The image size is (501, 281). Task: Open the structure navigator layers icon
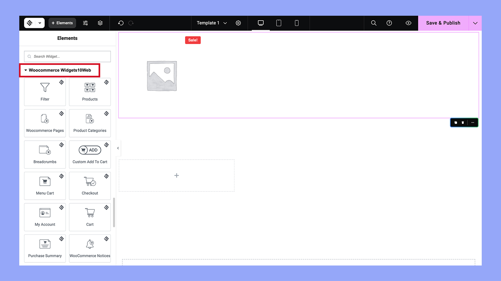click(x=100, y=23)
